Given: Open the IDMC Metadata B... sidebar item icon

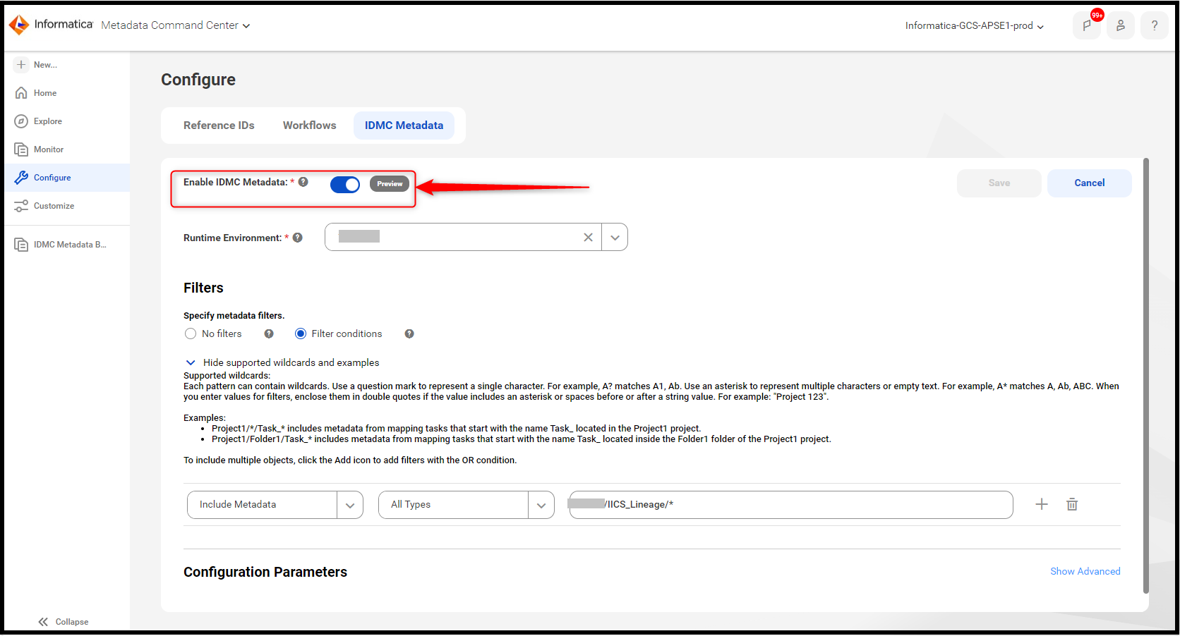Looking at the screenshot, I should (21, 245).
